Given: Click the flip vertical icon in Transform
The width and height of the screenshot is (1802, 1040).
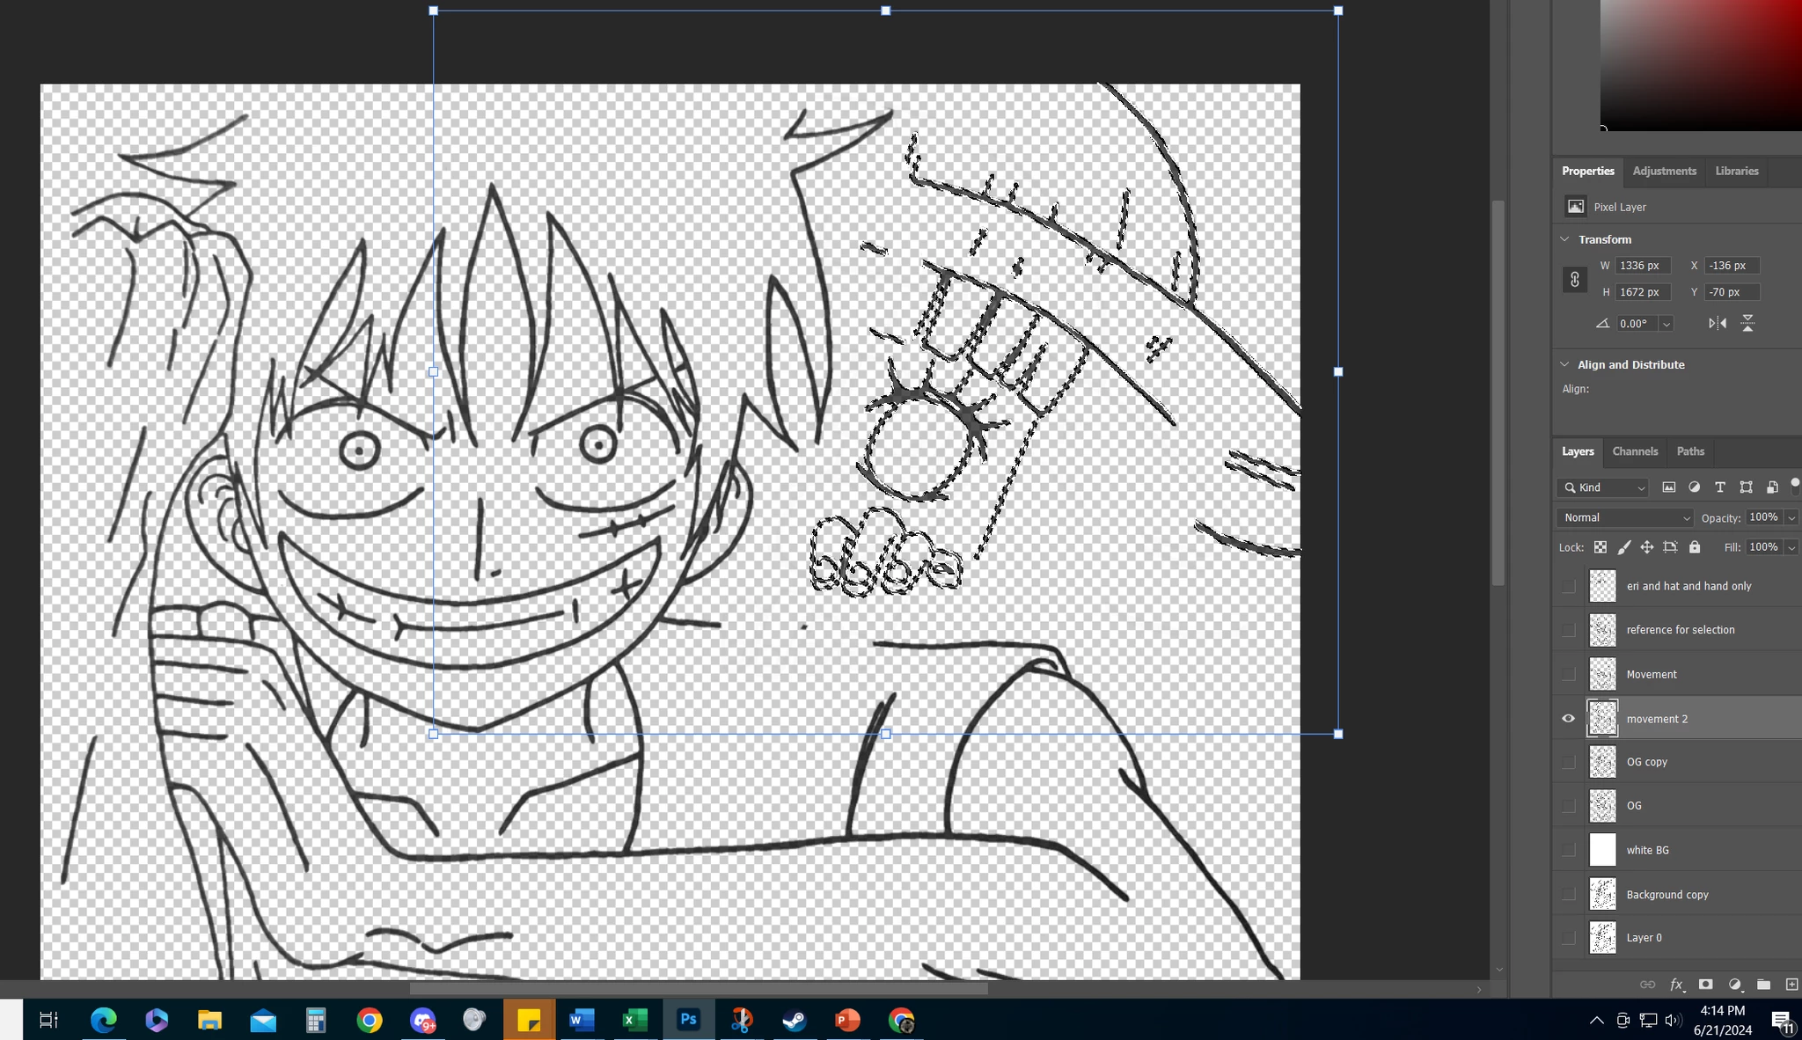Looking at the screenshot, I should click(x=1747, y=324).
